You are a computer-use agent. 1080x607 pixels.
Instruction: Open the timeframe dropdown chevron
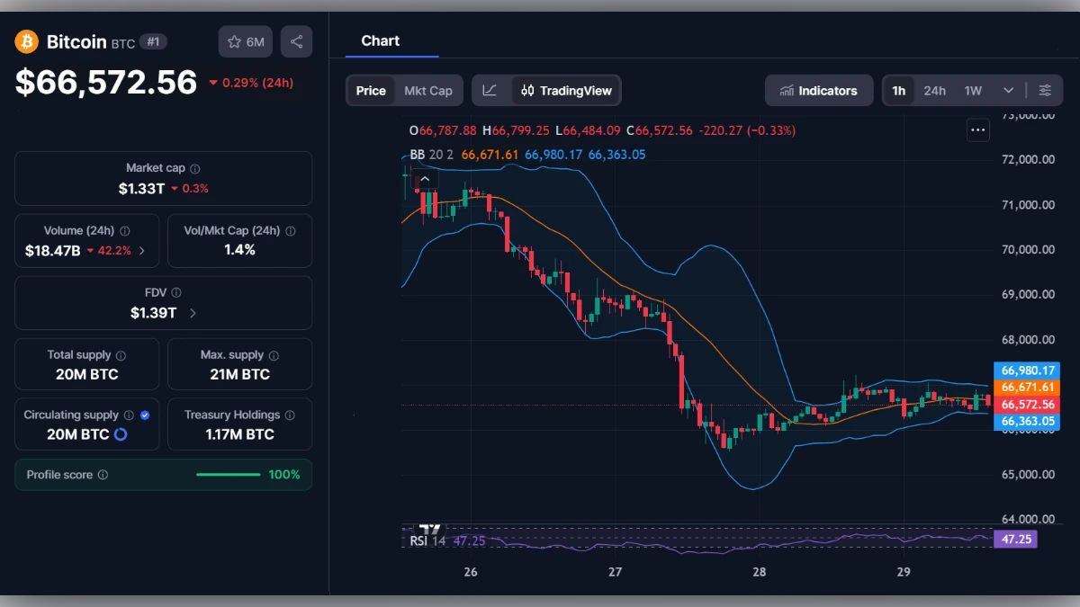[x=1008, y=90]
